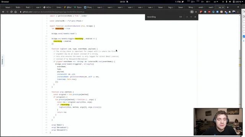This screenshot has height=137, width=245.
Task: Click the forward navigation arrow
Action: [7, 12]
